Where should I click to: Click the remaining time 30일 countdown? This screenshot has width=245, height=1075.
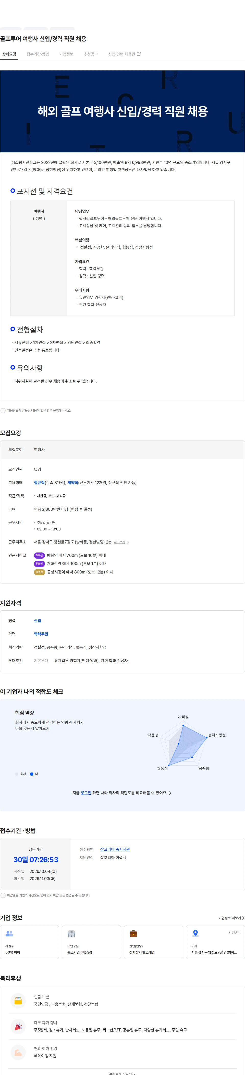pos(36,859)
